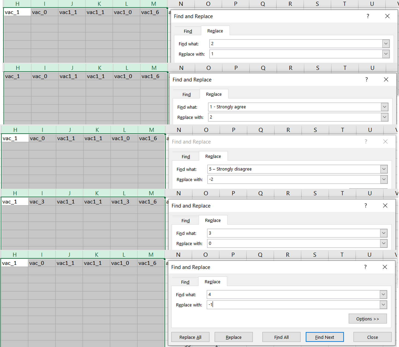This screenshot has width=399, height=347.
Task: Select cell containing vac_3
Action: pyautogui.click(x=42, y=202)
